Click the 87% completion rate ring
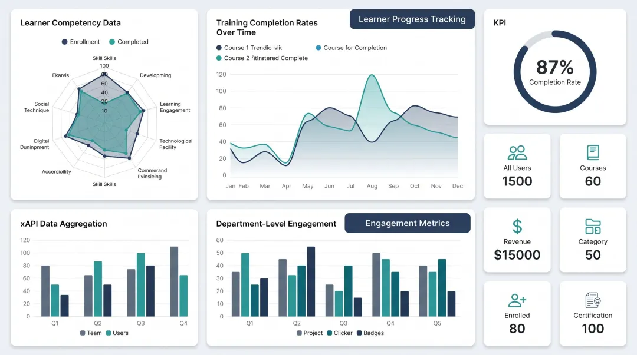Image resolution: width=637 pixels, height=355 pixels. coord(555,72)
